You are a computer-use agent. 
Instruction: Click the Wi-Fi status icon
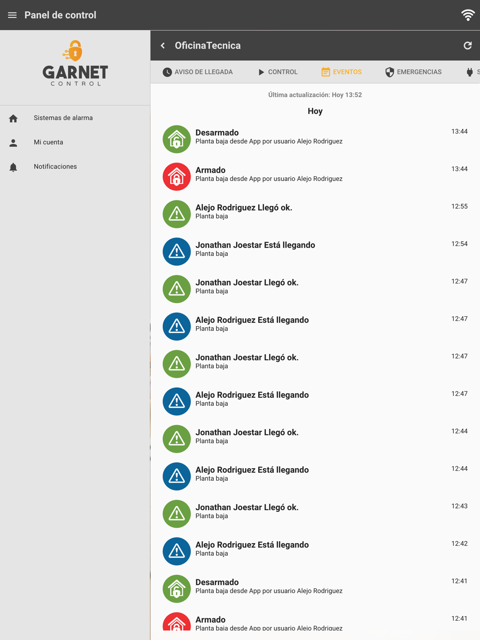pyautogui.click(x=468, y=15)
